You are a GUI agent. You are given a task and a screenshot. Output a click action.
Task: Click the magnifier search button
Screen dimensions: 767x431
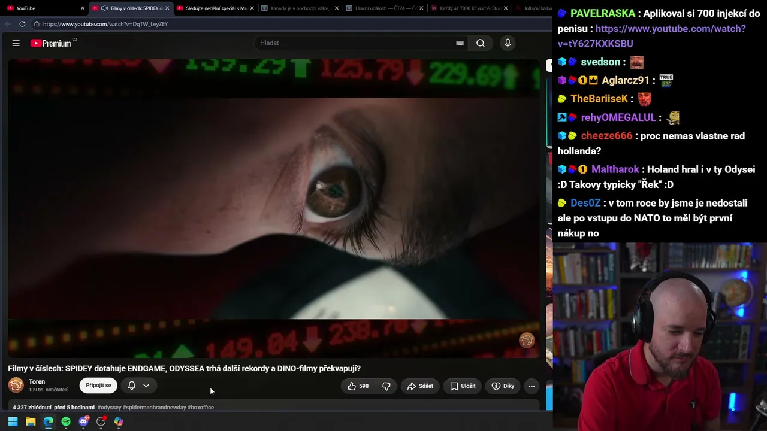(481, 43)
